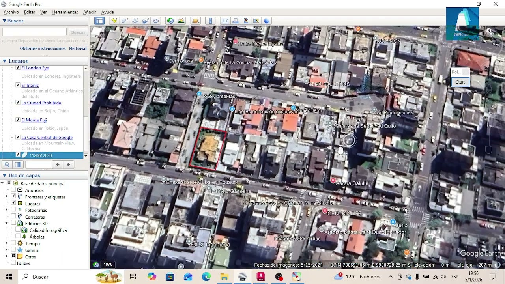Collapse the Lugares panel
This screenshot has height=284, width=505.
pyautogui.click(x=4, y=61)
